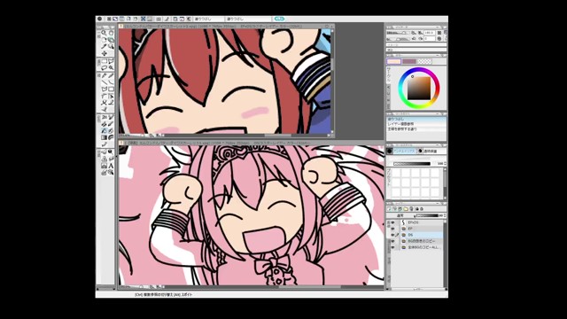The height and width of the screenshot is (319, 567).
Task: Pick the mauve sub color swatch
Action: tap(409, 61)
